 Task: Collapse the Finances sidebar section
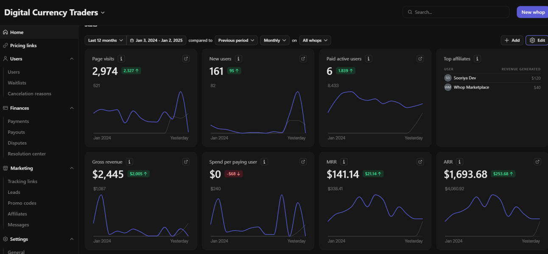click(72, 108)
